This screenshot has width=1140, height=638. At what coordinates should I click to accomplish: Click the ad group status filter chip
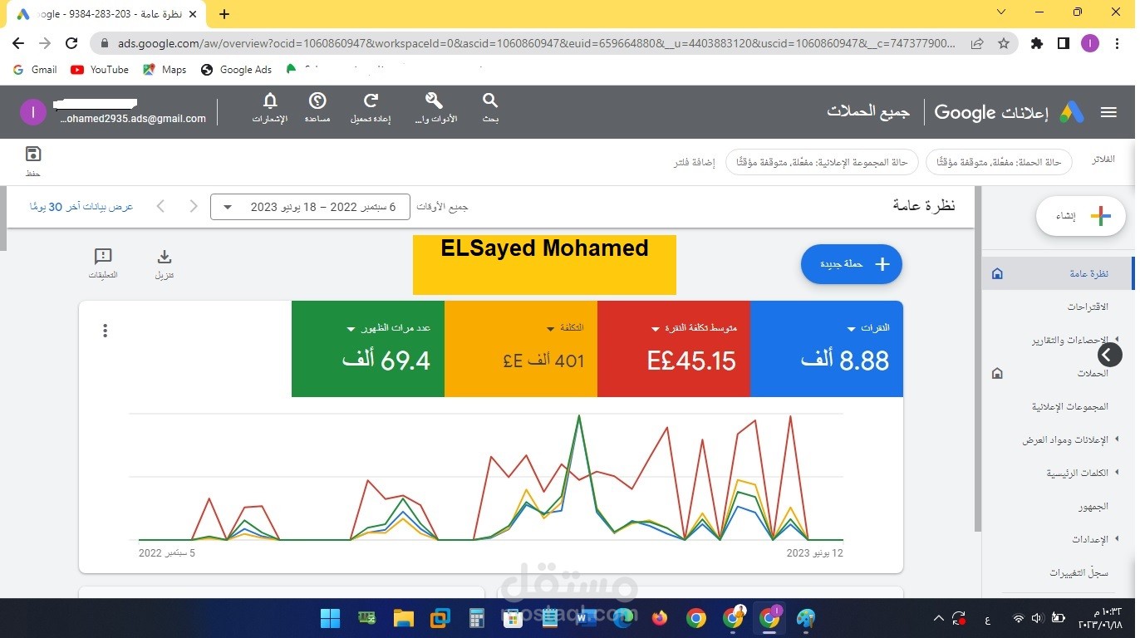coord(822,163)
